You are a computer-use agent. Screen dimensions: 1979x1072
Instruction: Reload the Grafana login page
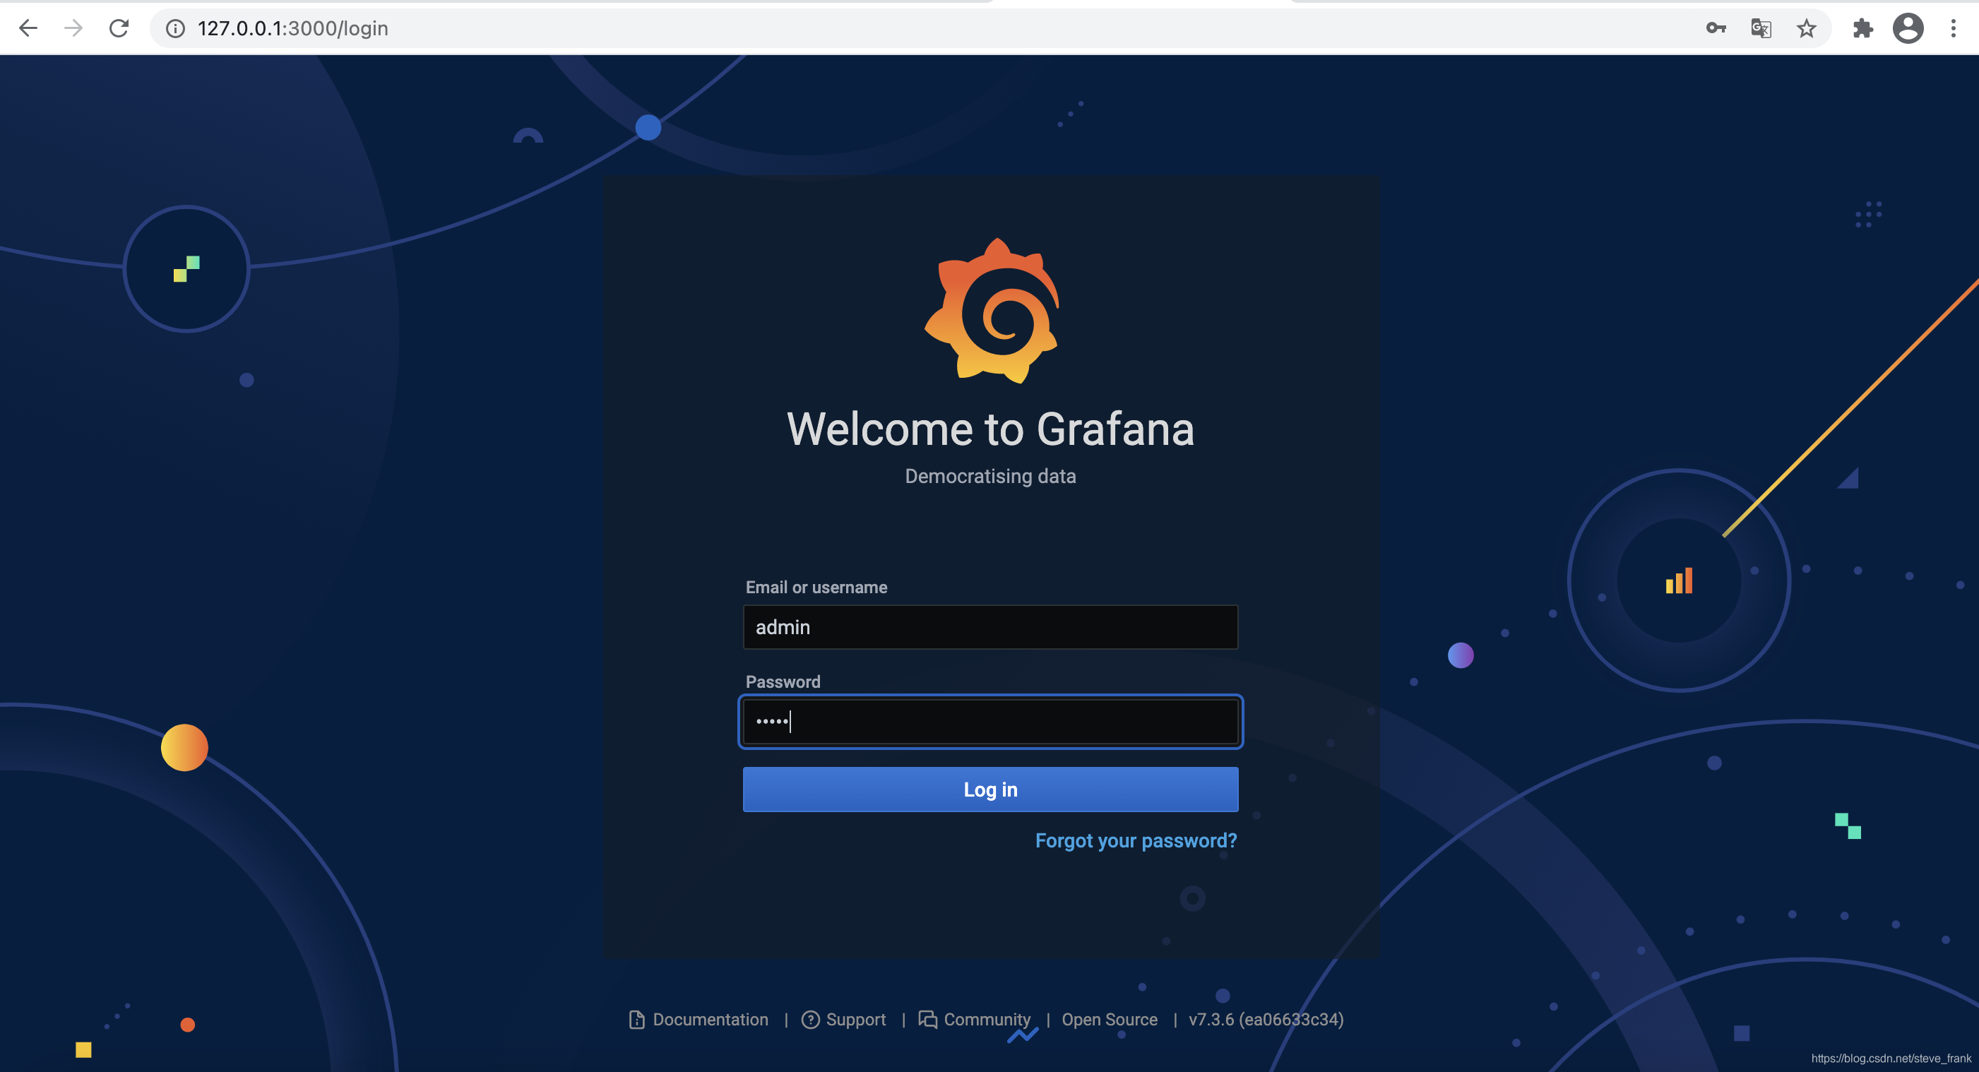point(119,28)
